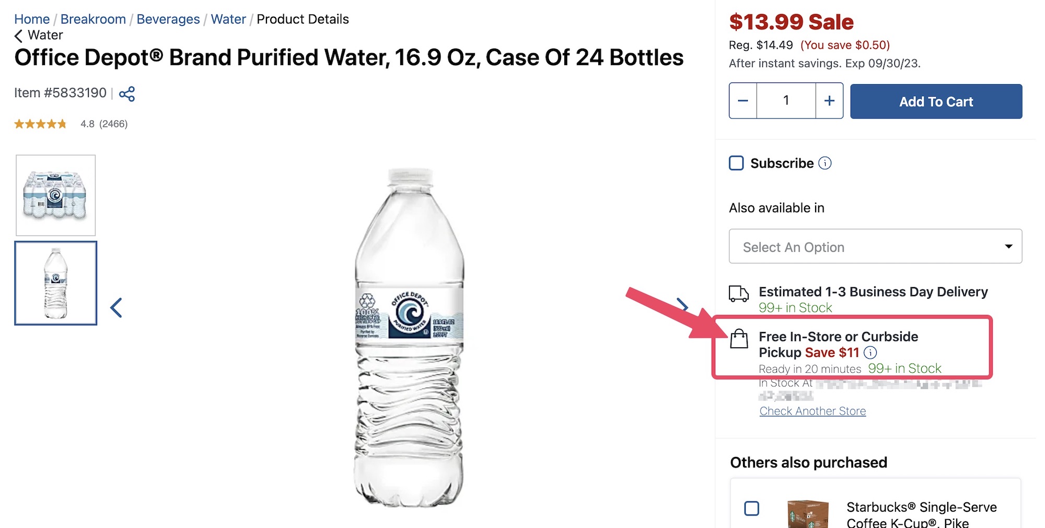Click the five-star rating display

(x=40, y=124)
